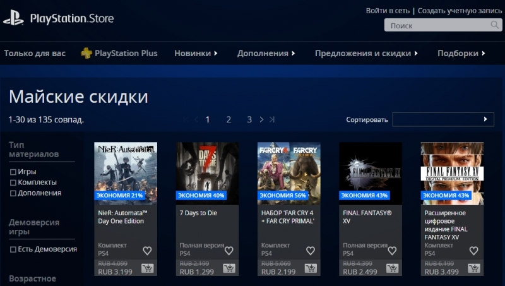Click ЭКОНОМИЯ 21% badge
This screenshot has width=505, height=286.
click(x=119, y=195)
